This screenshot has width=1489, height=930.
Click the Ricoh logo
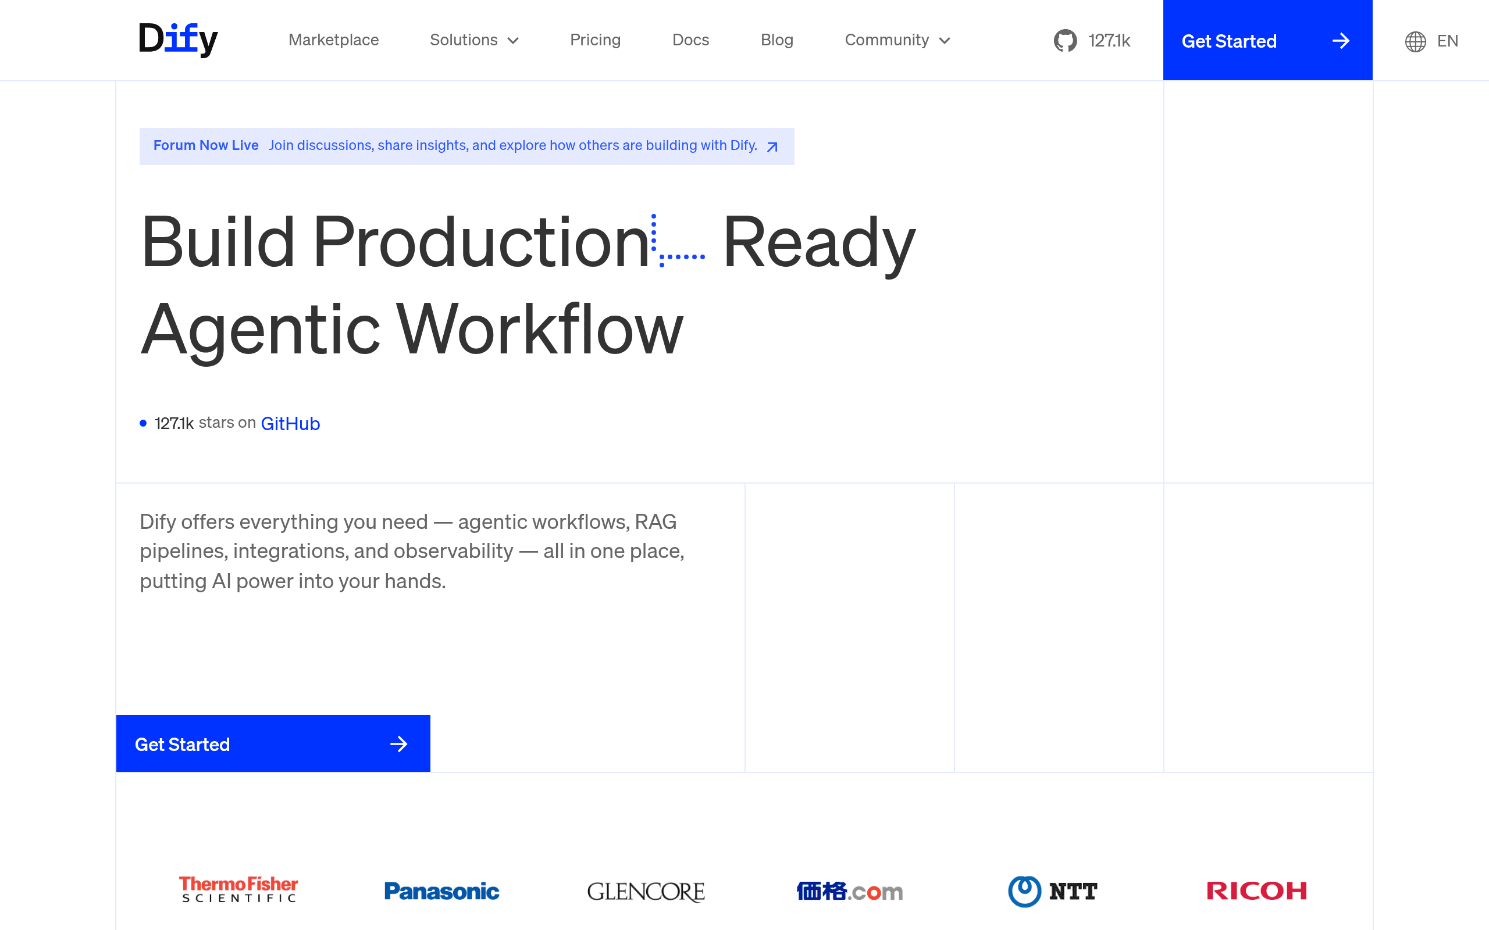coord(1256,890)
